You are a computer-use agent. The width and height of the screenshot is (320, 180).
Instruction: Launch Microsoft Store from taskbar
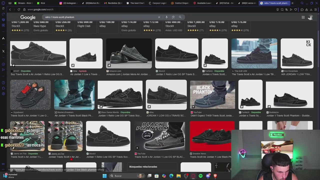[x=156, y=176]
